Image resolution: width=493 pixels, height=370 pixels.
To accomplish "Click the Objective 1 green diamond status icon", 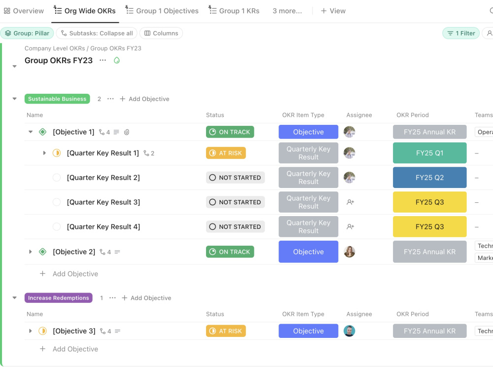I will point(42,132).
